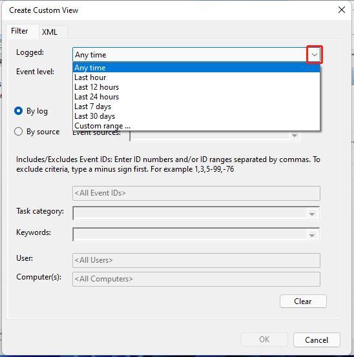Collapse the Logged dropdown arrow
This screenshot has width=354, height=357.
315,55
